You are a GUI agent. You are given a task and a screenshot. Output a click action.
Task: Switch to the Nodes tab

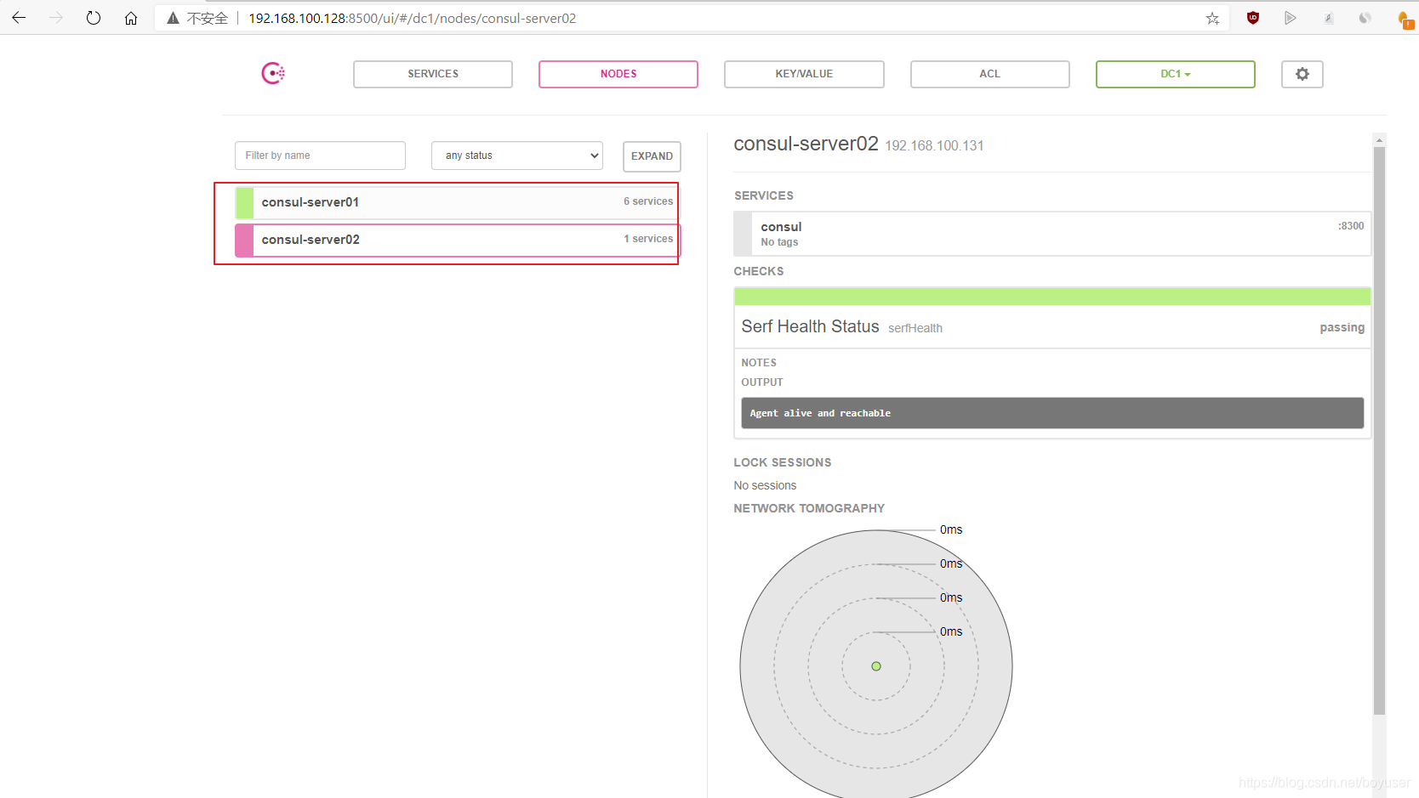pos(618,74)
